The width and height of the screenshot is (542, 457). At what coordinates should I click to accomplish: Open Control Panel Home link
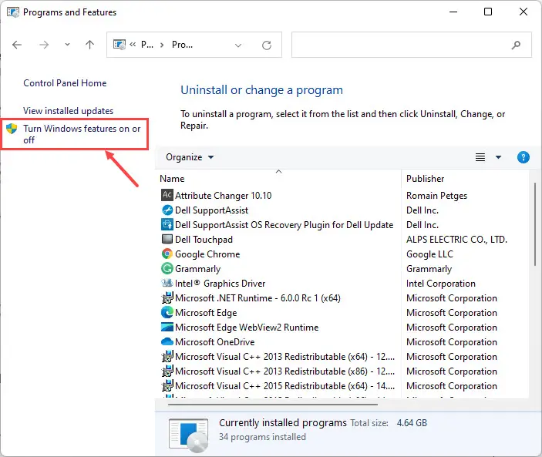pyautogui.click(x=65, y=83)
